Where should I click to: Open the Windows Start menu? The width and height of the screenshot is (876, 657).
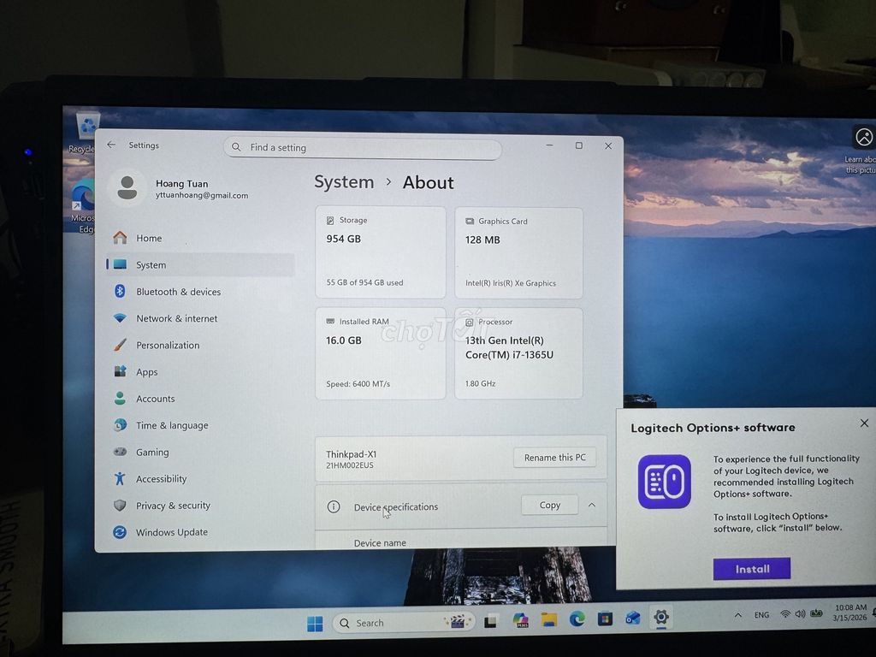(x=315, y=624)
